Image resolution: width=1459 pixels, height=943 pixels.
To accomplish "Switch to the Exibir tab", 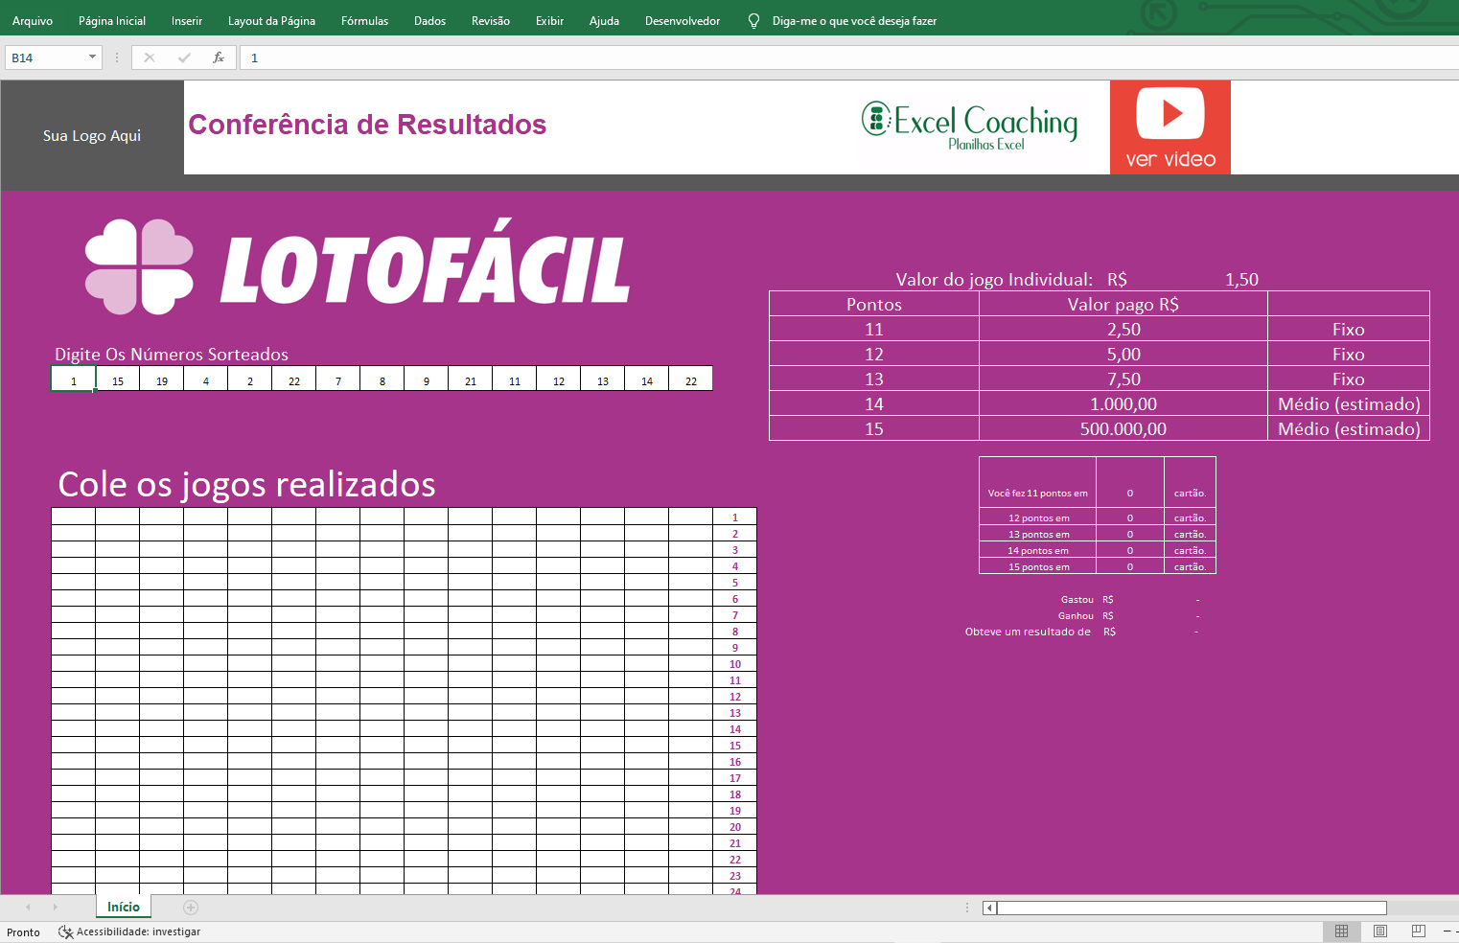I will click(x=549, y=20).
